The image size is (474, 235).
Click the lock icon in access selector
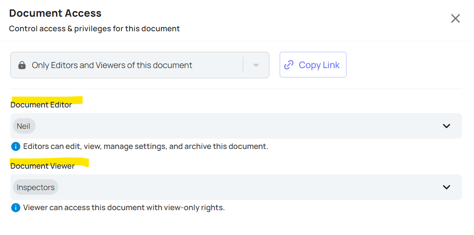pyautogui.click(x=22, y=65)
